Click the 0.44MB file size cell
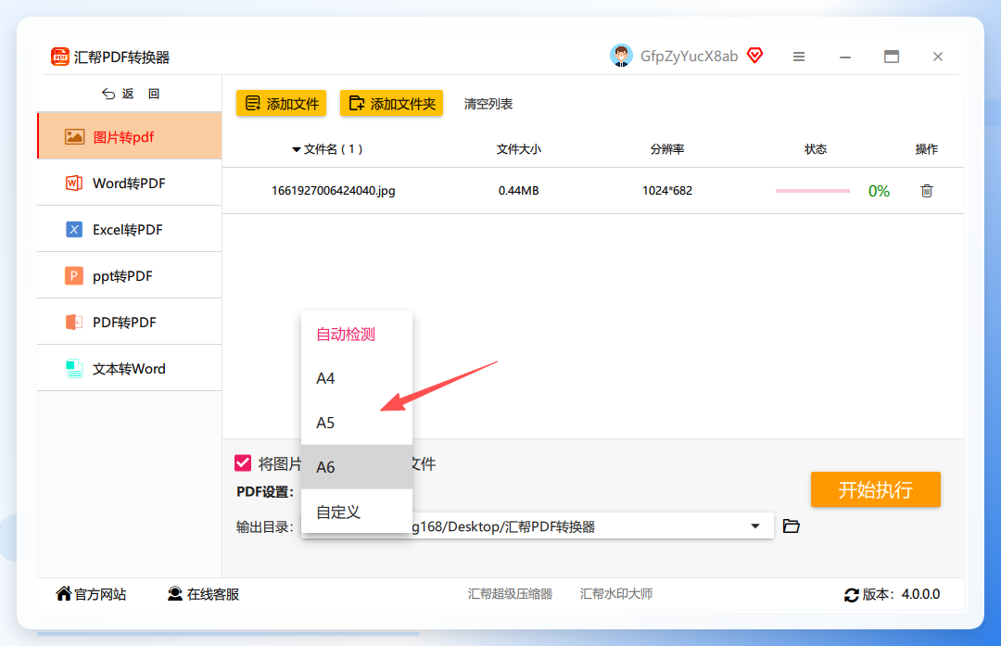Image resolution: width=1001 pixels, height=646 pixels. [x=518, y=190]
